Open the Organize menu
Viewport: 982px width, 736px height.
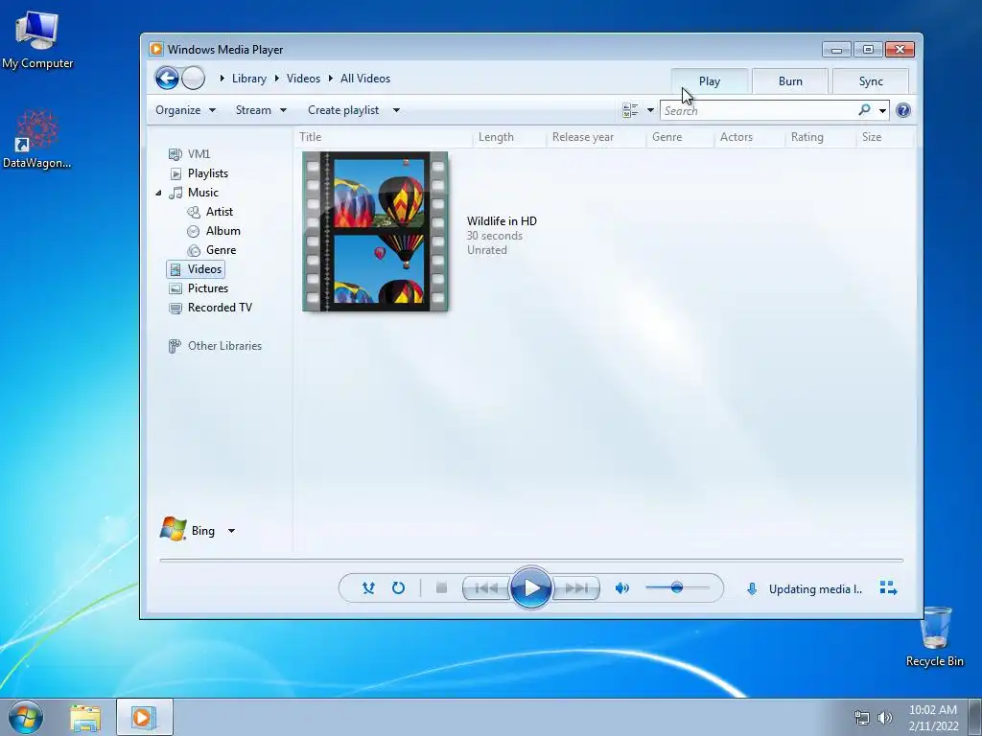point(185,110)
